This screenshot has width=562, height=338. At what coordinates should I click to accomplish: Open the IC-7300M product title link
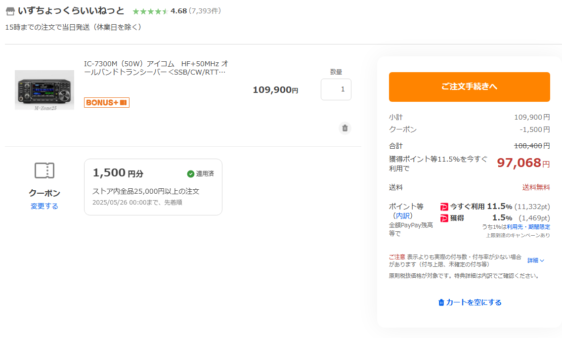coord(156,68)
